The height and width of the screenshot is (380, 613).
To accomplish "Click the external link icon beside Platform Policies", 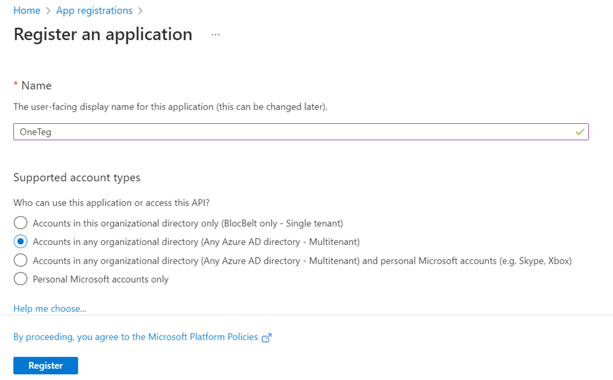I will click(267, 338).
